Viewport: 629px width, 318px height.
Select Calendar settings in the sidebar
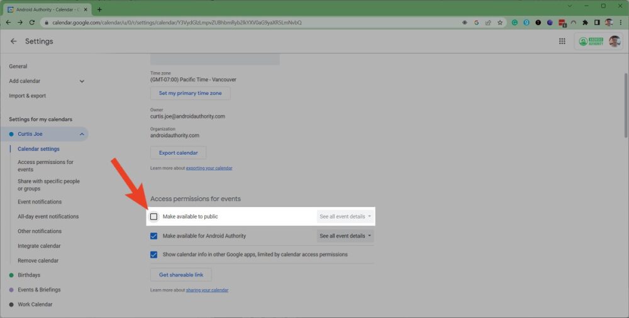click(38, 149)
